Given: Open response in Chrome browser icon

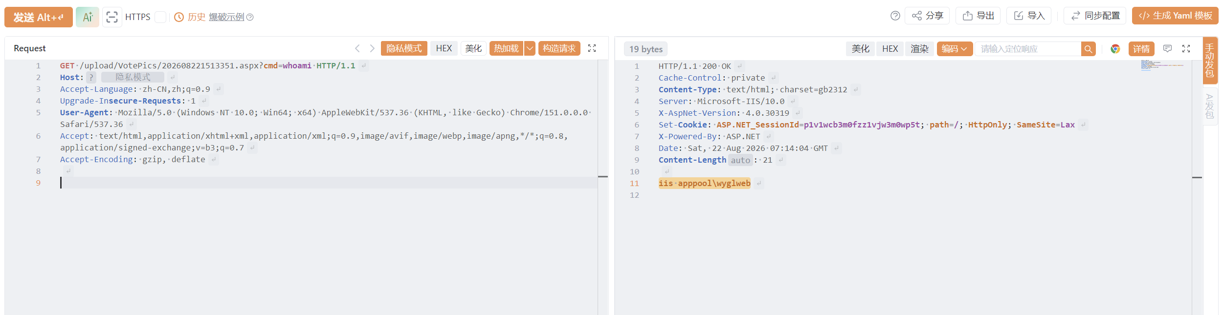Looking at the screenshot, I should 1115,49.
